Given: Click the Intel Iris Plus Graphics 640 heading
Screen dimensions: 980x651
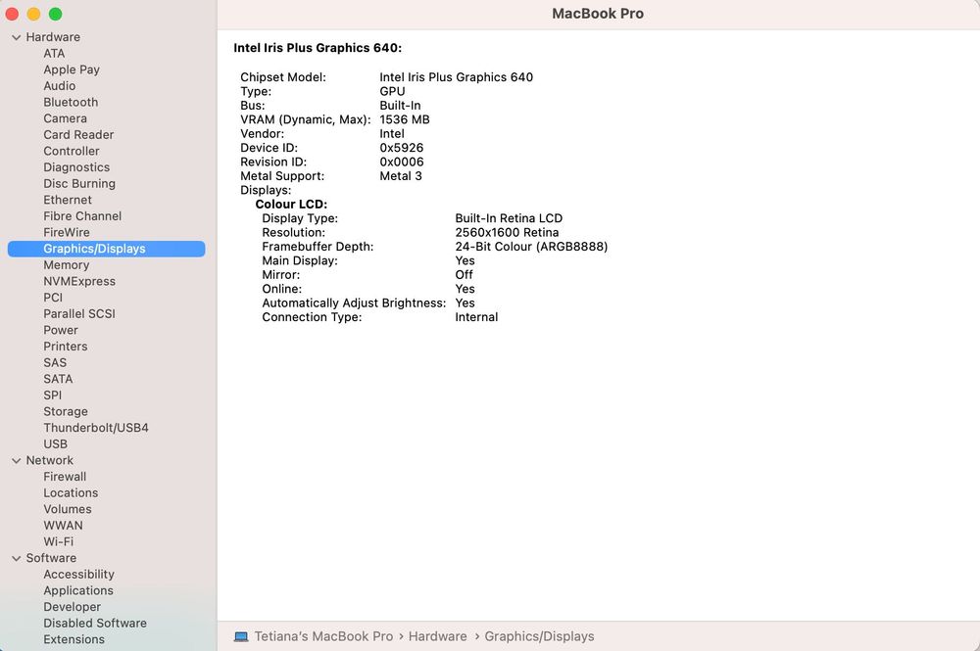Looking at the screenshot, I should 318,48.
